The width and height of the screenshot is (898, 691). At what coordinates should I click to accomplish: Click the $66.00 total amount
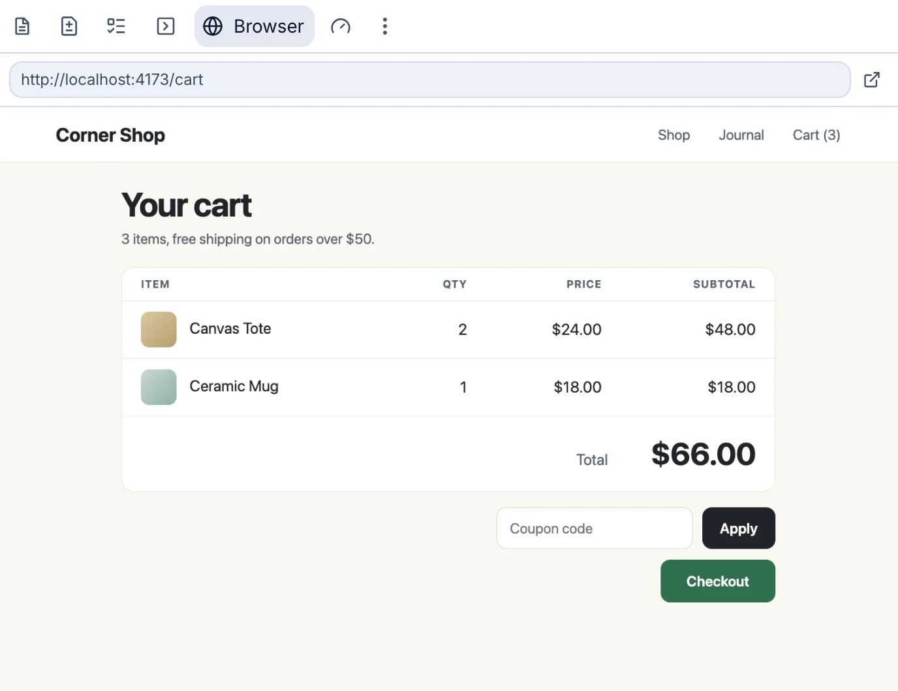tap(704, 454)
